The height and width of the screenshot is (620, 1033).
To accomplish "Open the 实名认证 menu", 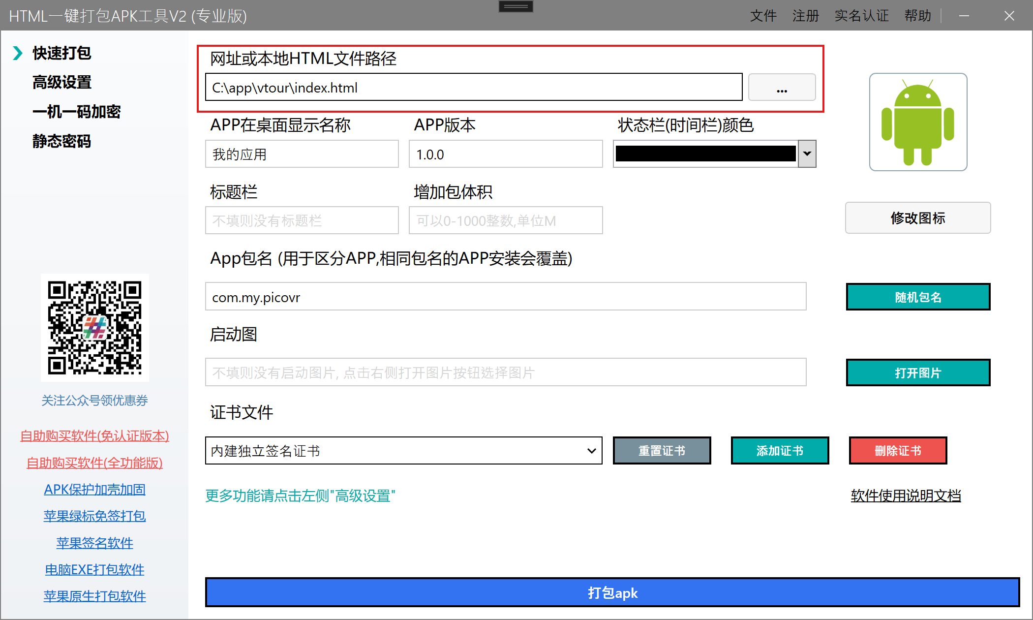I will (861, 16).
